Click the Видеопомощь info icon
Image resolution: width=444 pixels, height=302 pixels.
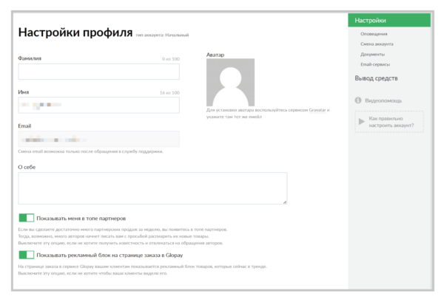click(358, 100)
